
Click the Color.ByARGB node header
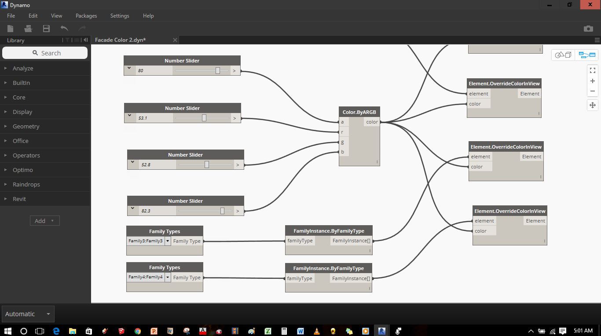[x=359, y=112]
